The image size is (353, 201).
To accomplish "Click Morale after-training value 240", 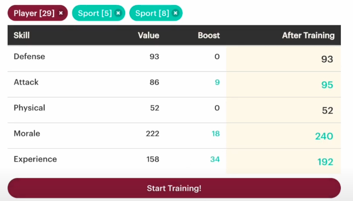I will tap(324, 136).
